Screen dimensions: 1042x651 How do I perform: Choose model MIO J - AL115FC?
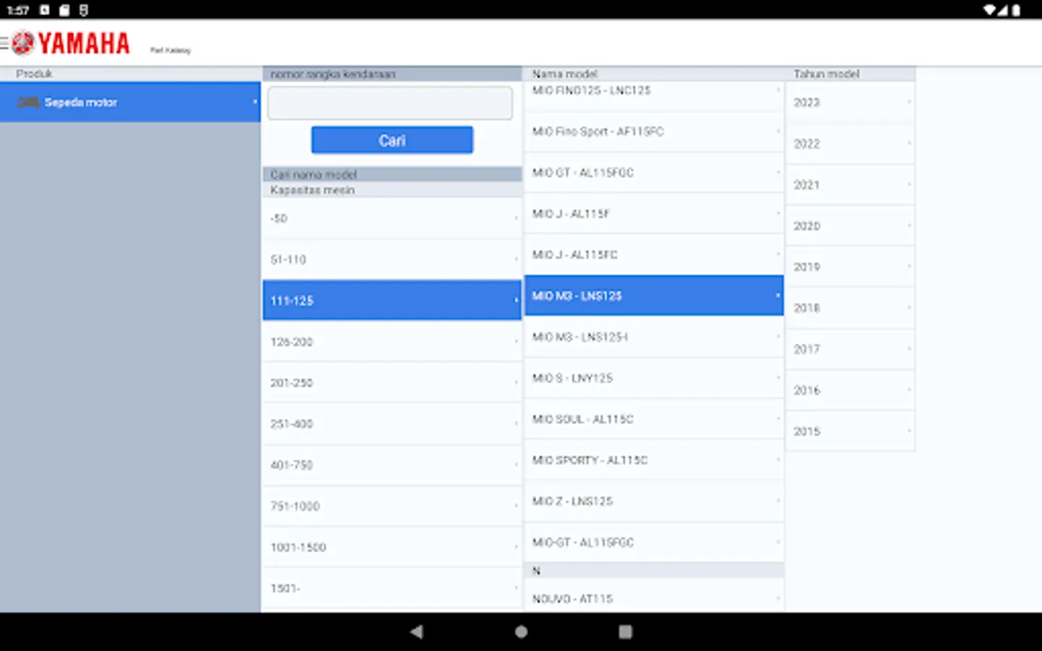[x=653, y=255]
